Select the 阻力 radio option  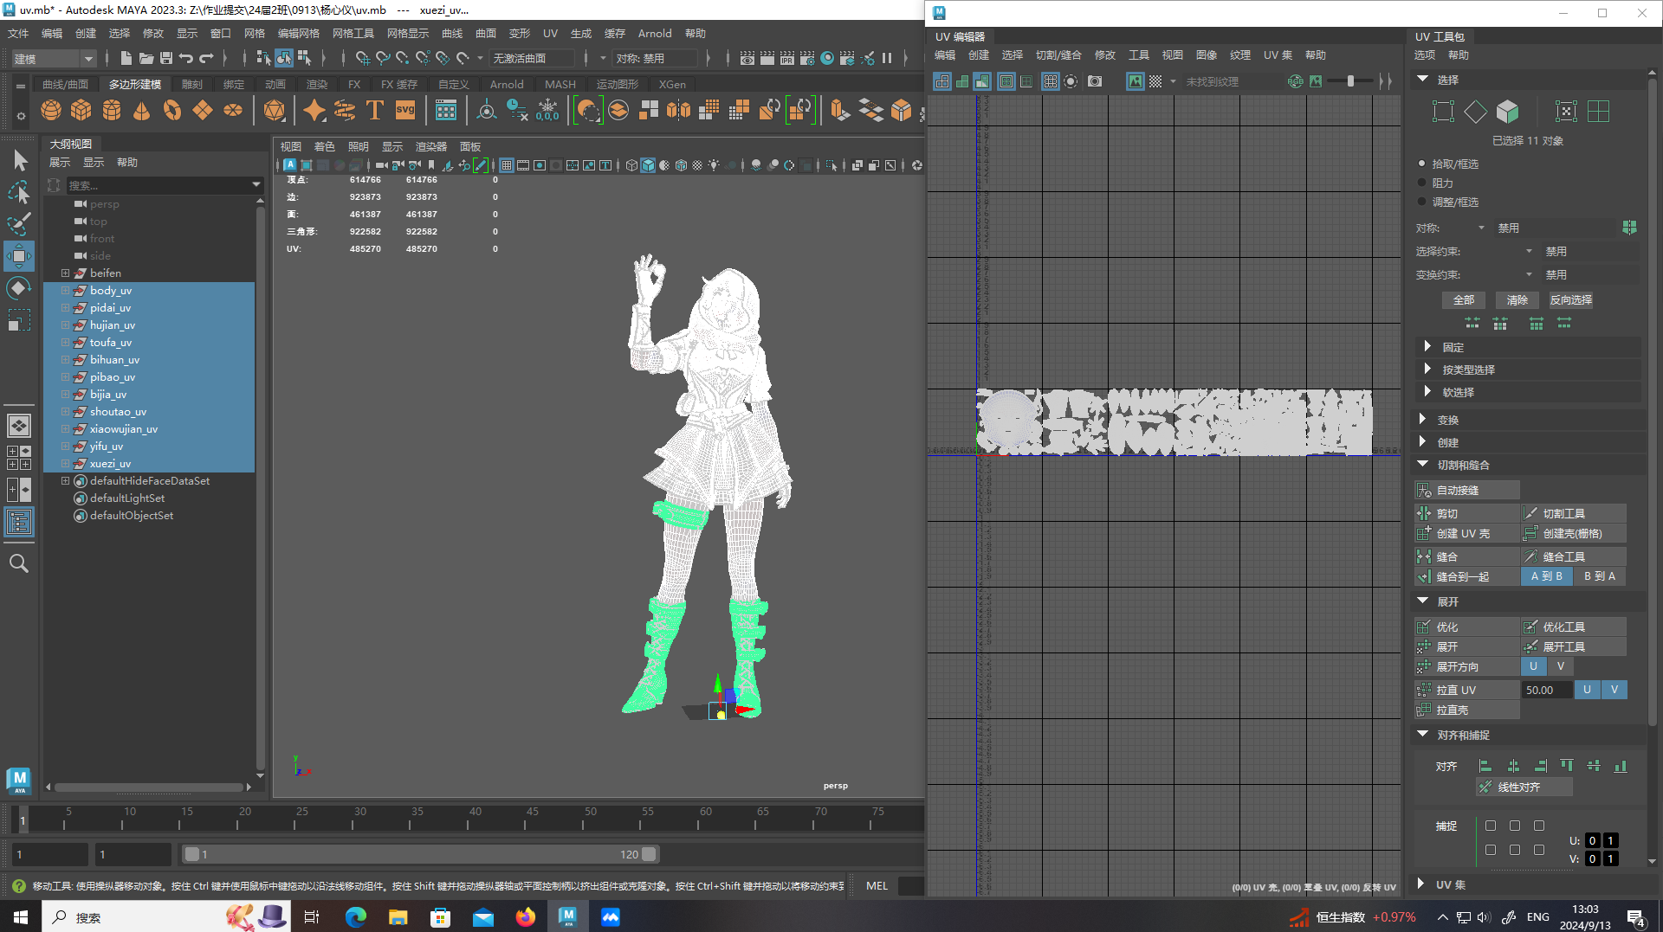coord(1421,183)
